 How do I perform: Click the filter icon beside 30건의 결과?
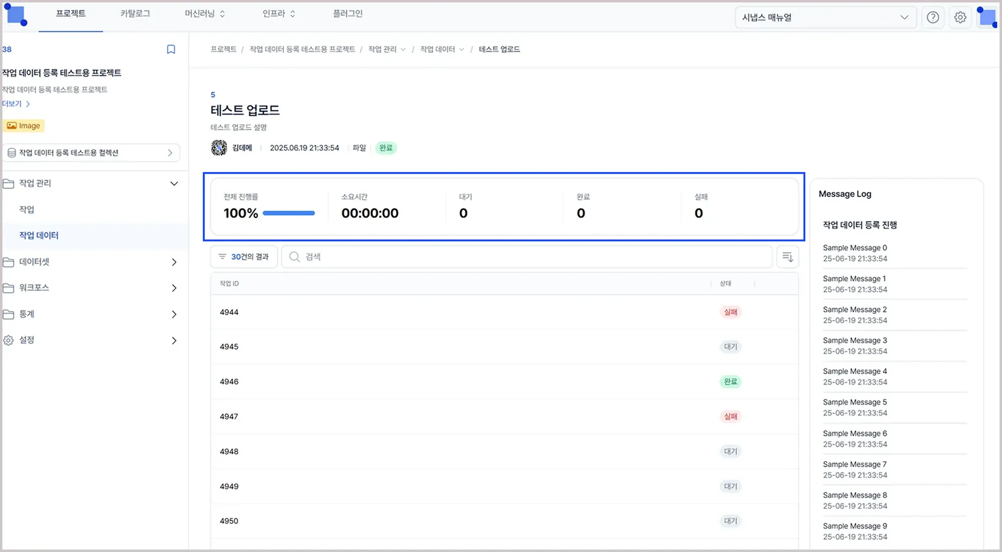[x=222, y=256]
